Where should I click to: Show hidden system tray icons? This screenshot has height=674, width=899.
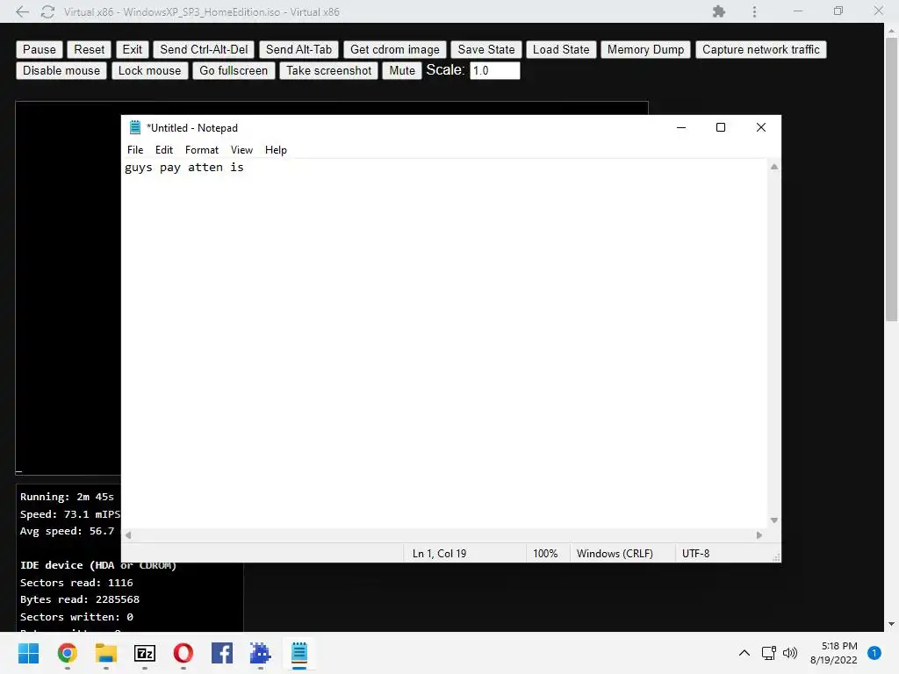coord(744,653)
